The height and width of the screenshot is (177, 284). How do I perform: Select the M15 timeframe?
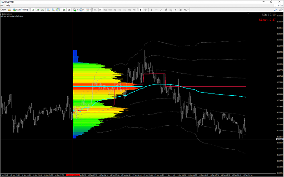(105, 10)
